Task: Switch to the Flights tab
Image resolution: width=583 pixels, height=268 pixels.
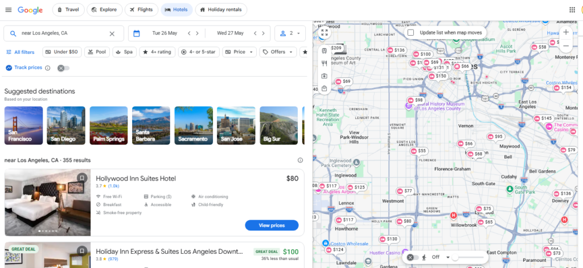Action: 141,10
